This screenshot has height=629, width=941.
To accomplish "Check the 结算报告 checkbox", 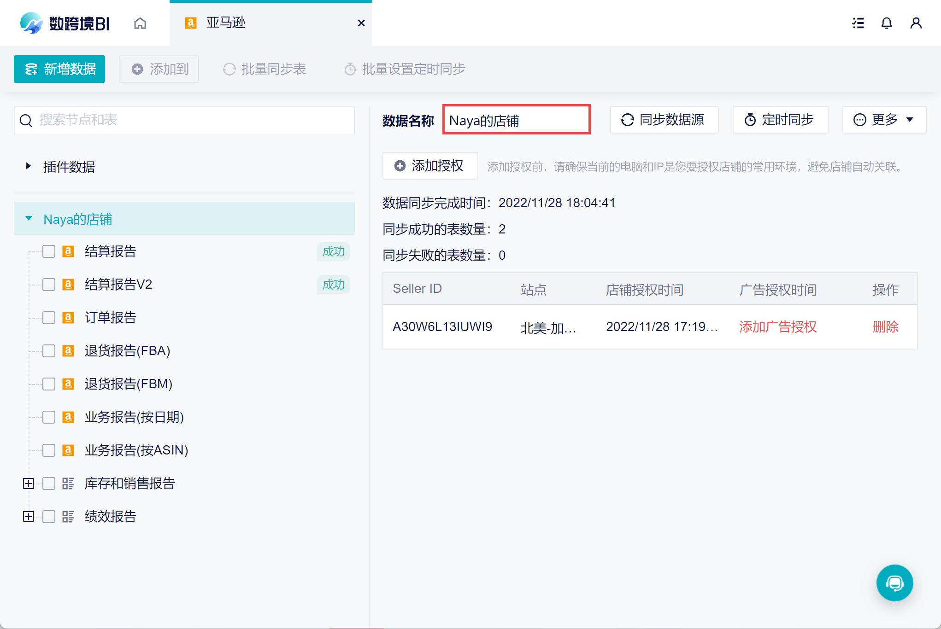I will [x=49, y=251].
